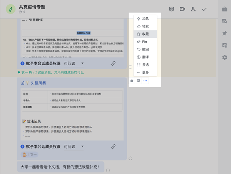Image resolution: width=231 pixels, height=174 pixels.
Task: Select 收藏 in the context menu
Action: 145,34
